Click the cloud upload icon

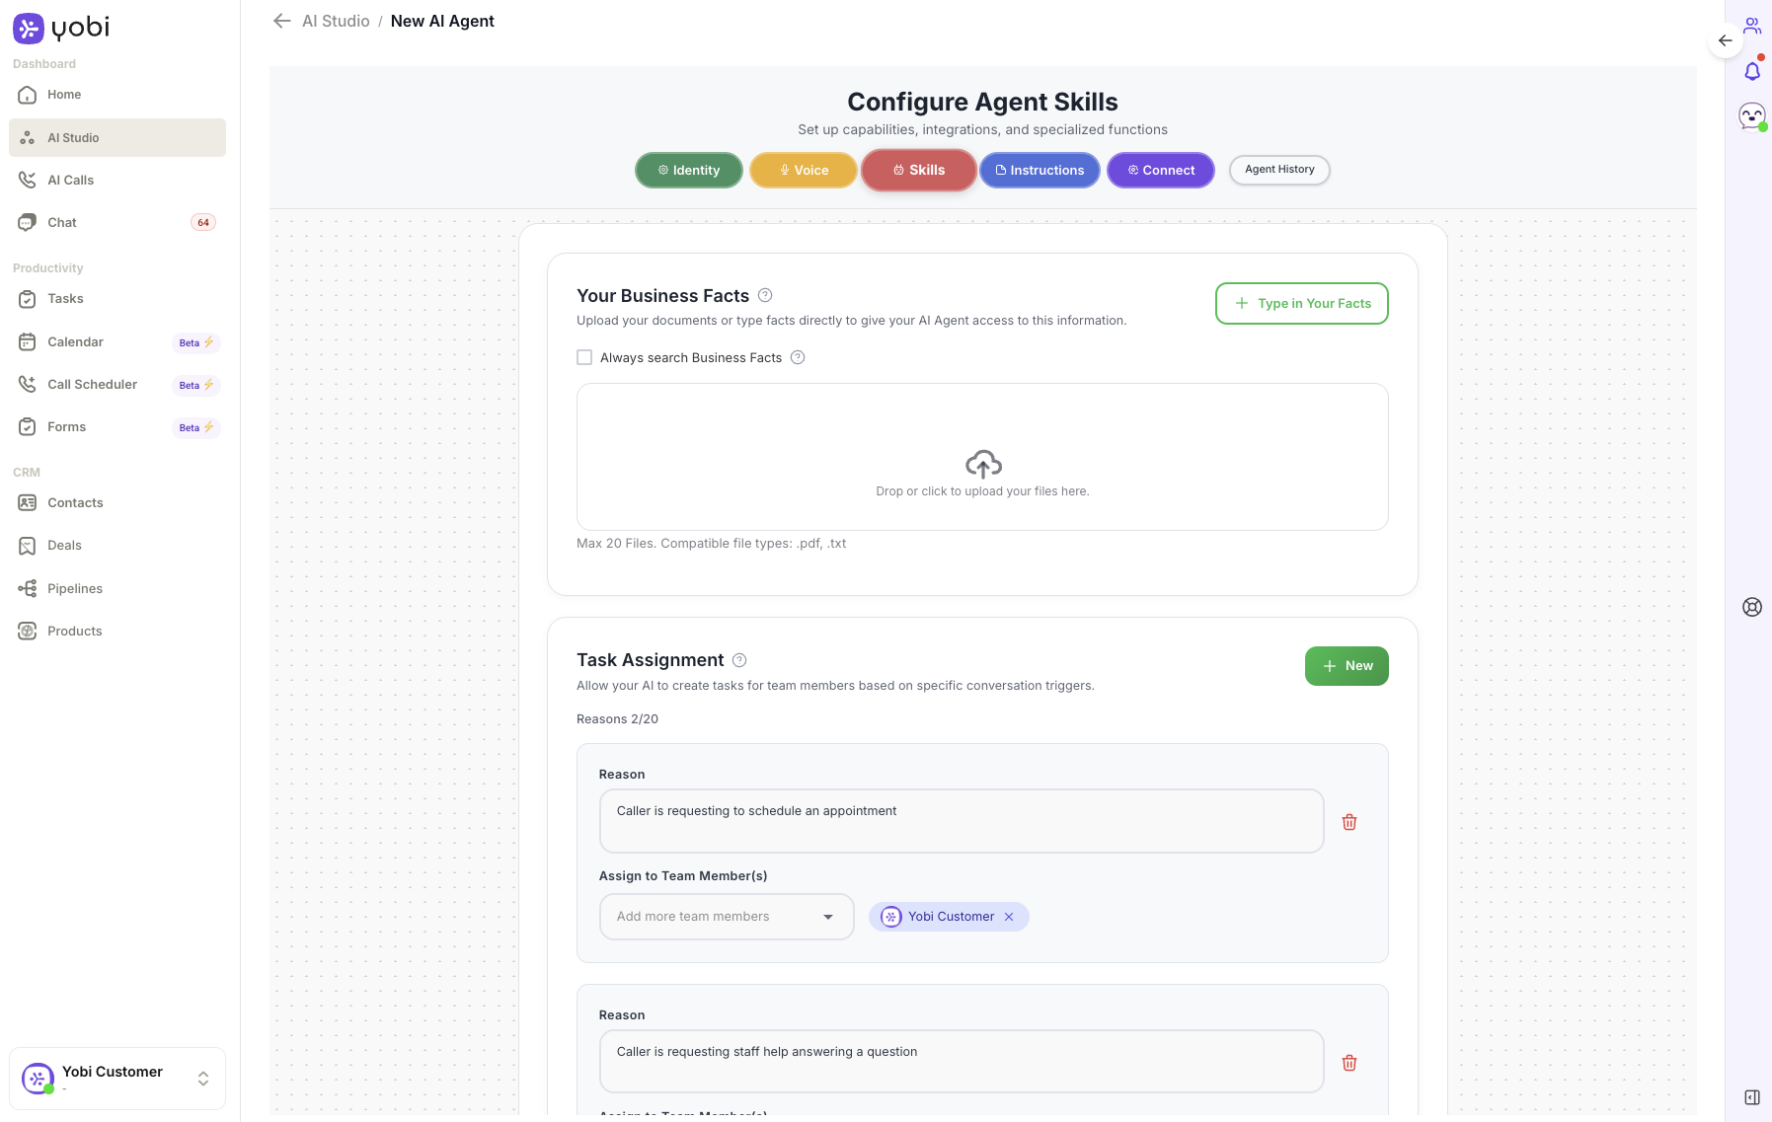[x=983, y=464]
